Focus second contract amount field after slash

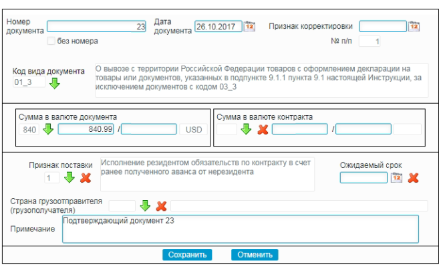click(363, 129)
